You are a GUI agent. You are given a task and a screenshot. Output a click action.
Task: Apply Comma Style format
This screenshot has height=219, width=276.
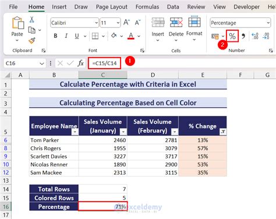(243, 36)
